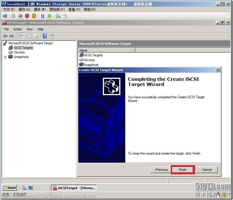Image resolution: width=233 pixels, height=200 pixels.
Task: Close the virtual machine connection window
Action: (x=228, y=4)
